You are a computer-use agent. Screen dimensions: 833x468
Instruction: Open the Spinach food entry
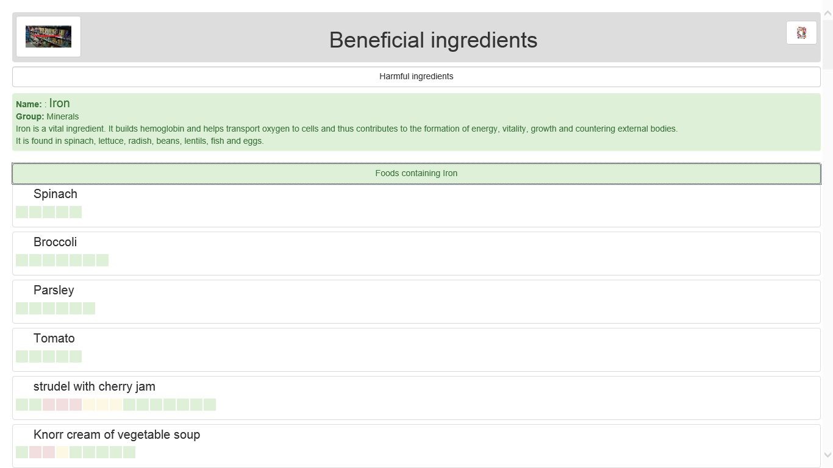pos(55,194)
